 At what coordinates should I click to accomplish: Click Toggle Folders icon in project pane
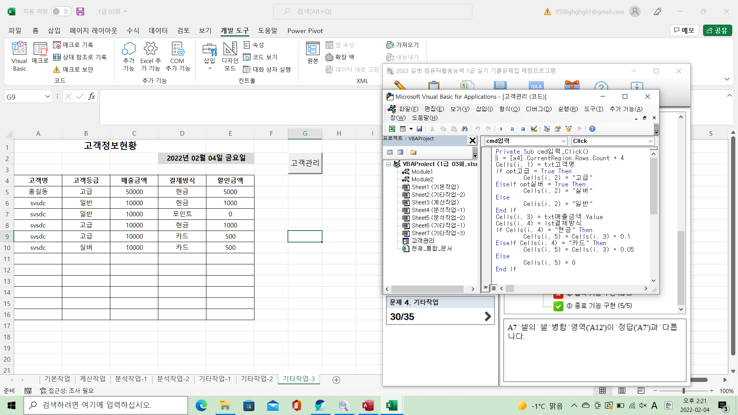point(414,152)
